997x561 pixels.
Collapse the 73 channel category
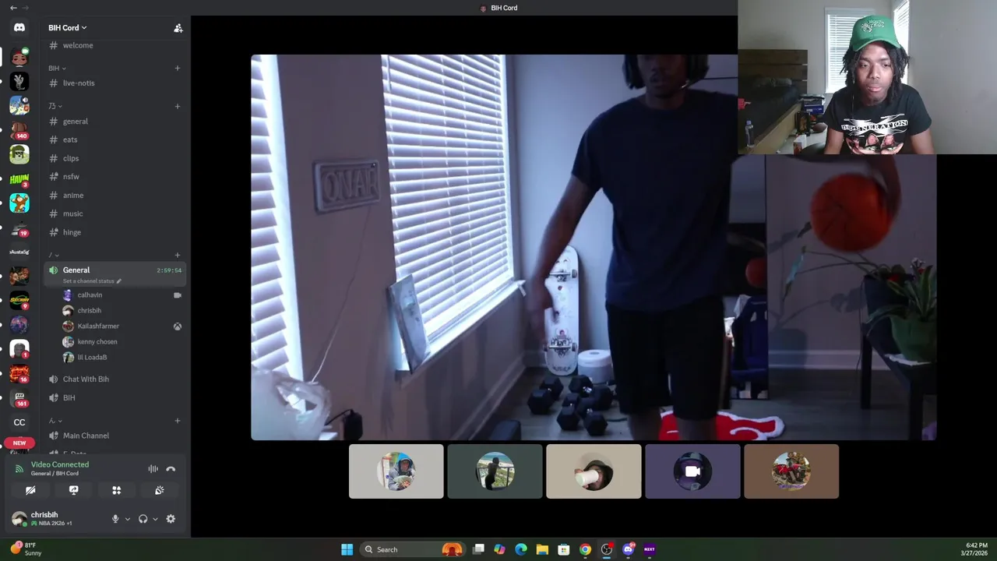click(55, 106)
